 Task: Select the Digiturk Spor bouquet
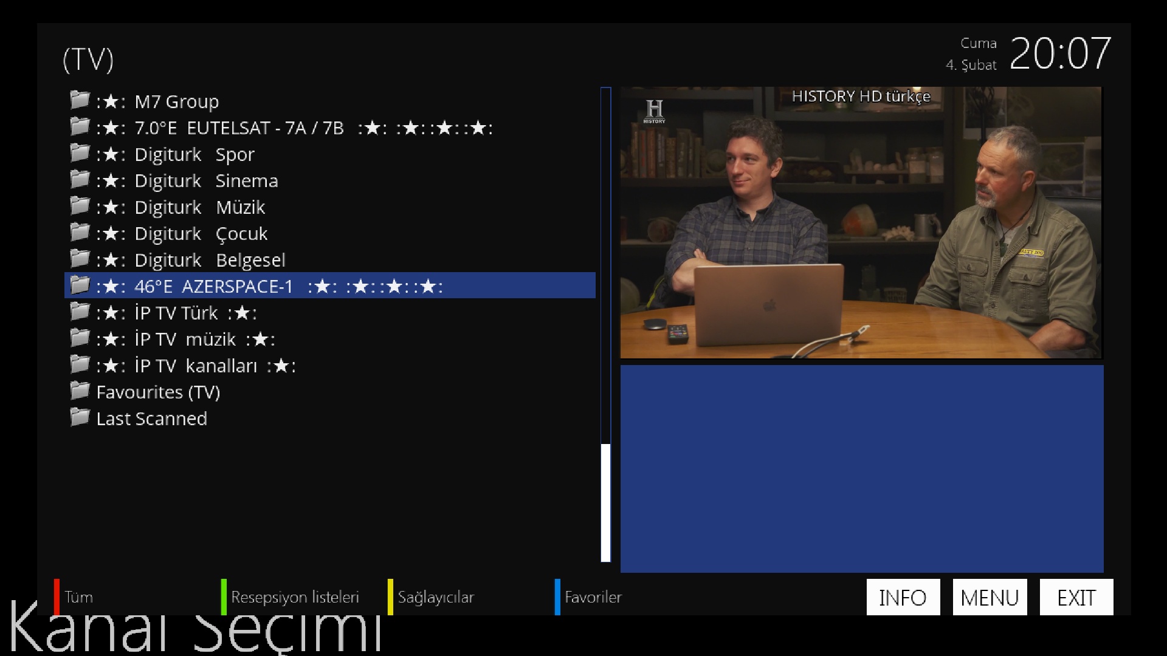pyautogui.click(x=330, y=154)
